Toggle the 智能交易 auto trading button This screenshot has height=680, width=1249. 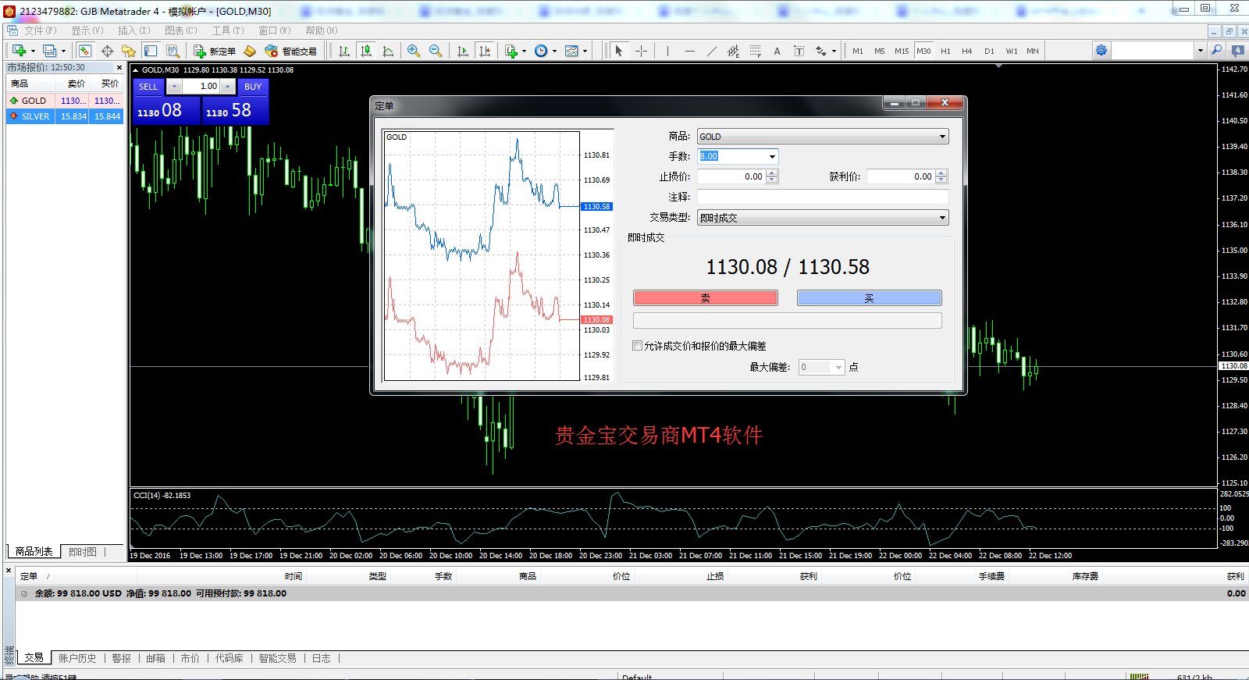click(x=290, y=51)
